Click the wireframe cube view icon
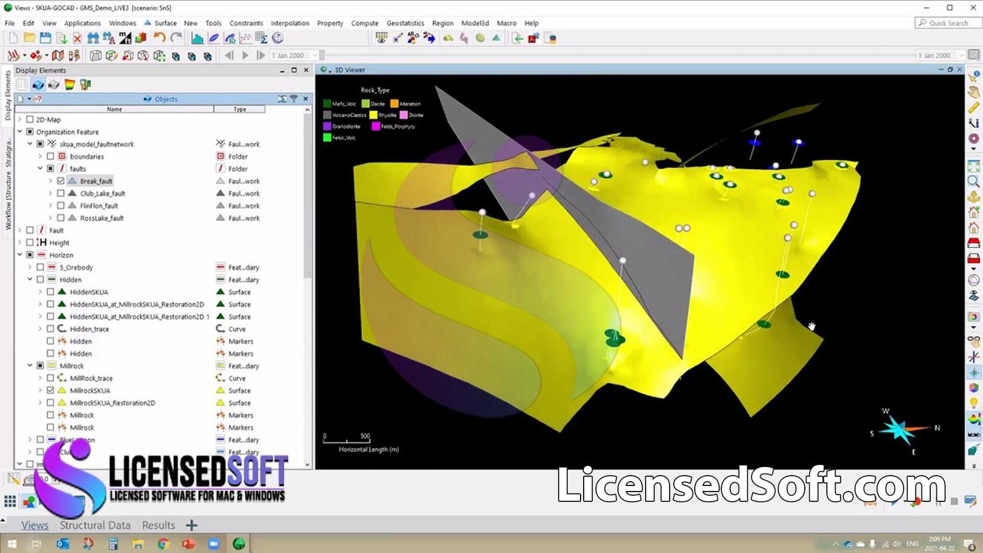 95,55
